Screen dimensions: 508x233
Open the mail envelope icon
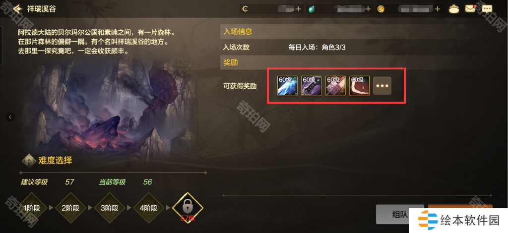pos(470,9)
